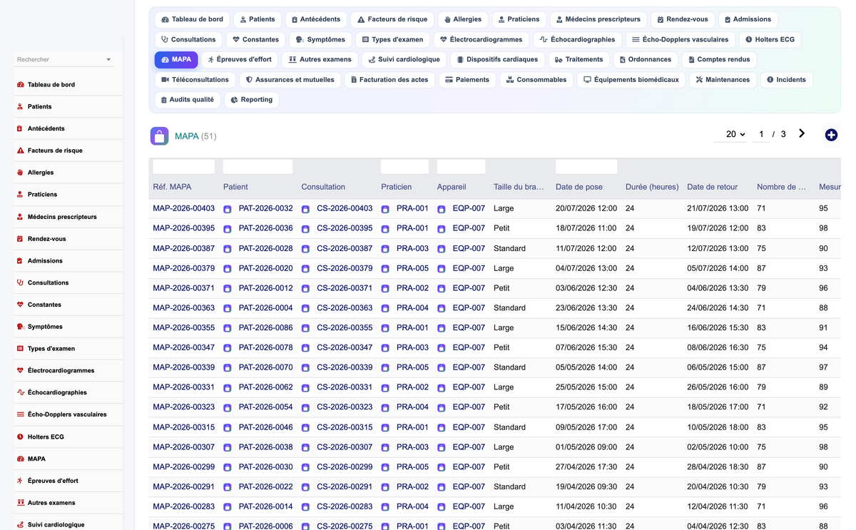Screen dimensions: 856x530
Task: Click the Constantes heartbeat sidebar icon
Action: pos(20,305)
